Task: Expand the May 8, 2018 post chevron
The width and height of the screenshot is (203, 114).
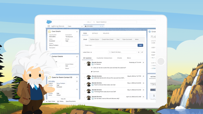Action: click(x=85, y=77)
